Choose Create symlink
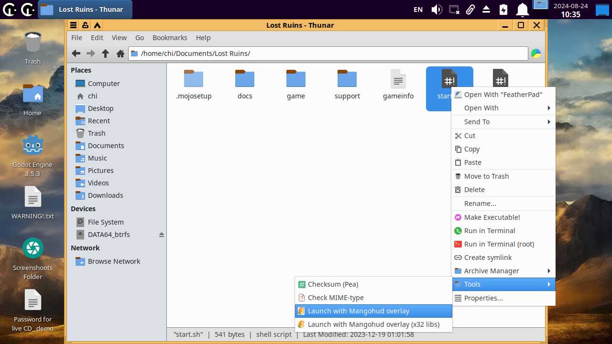This screenshot has width=612, height=344. (503, 258)
